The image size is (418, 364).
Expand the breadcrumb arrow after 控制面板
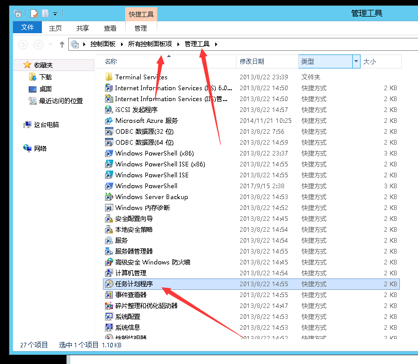[x=122, y=44]
